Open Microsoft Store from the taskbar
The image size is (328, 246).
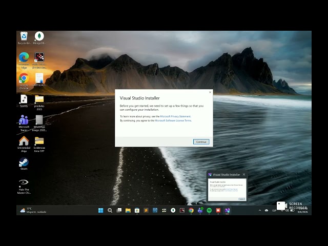click(x=137, y=211)
